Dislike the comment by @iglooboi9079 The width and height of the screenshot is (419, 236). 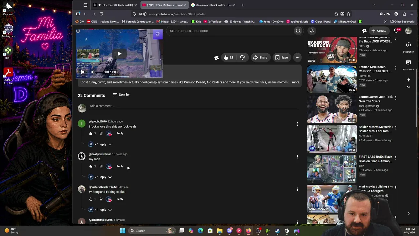tap(101, 133)
